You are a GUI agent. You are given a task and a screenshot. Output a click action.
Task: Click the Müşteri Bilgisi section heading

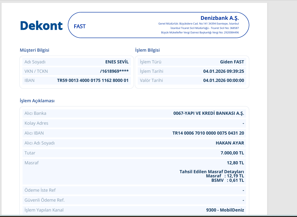click(x=34, y=50)
